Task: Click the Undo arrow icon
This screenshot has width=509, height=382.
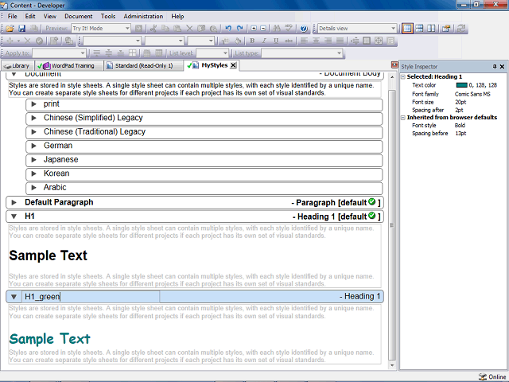Action: (x=228, y=29)
